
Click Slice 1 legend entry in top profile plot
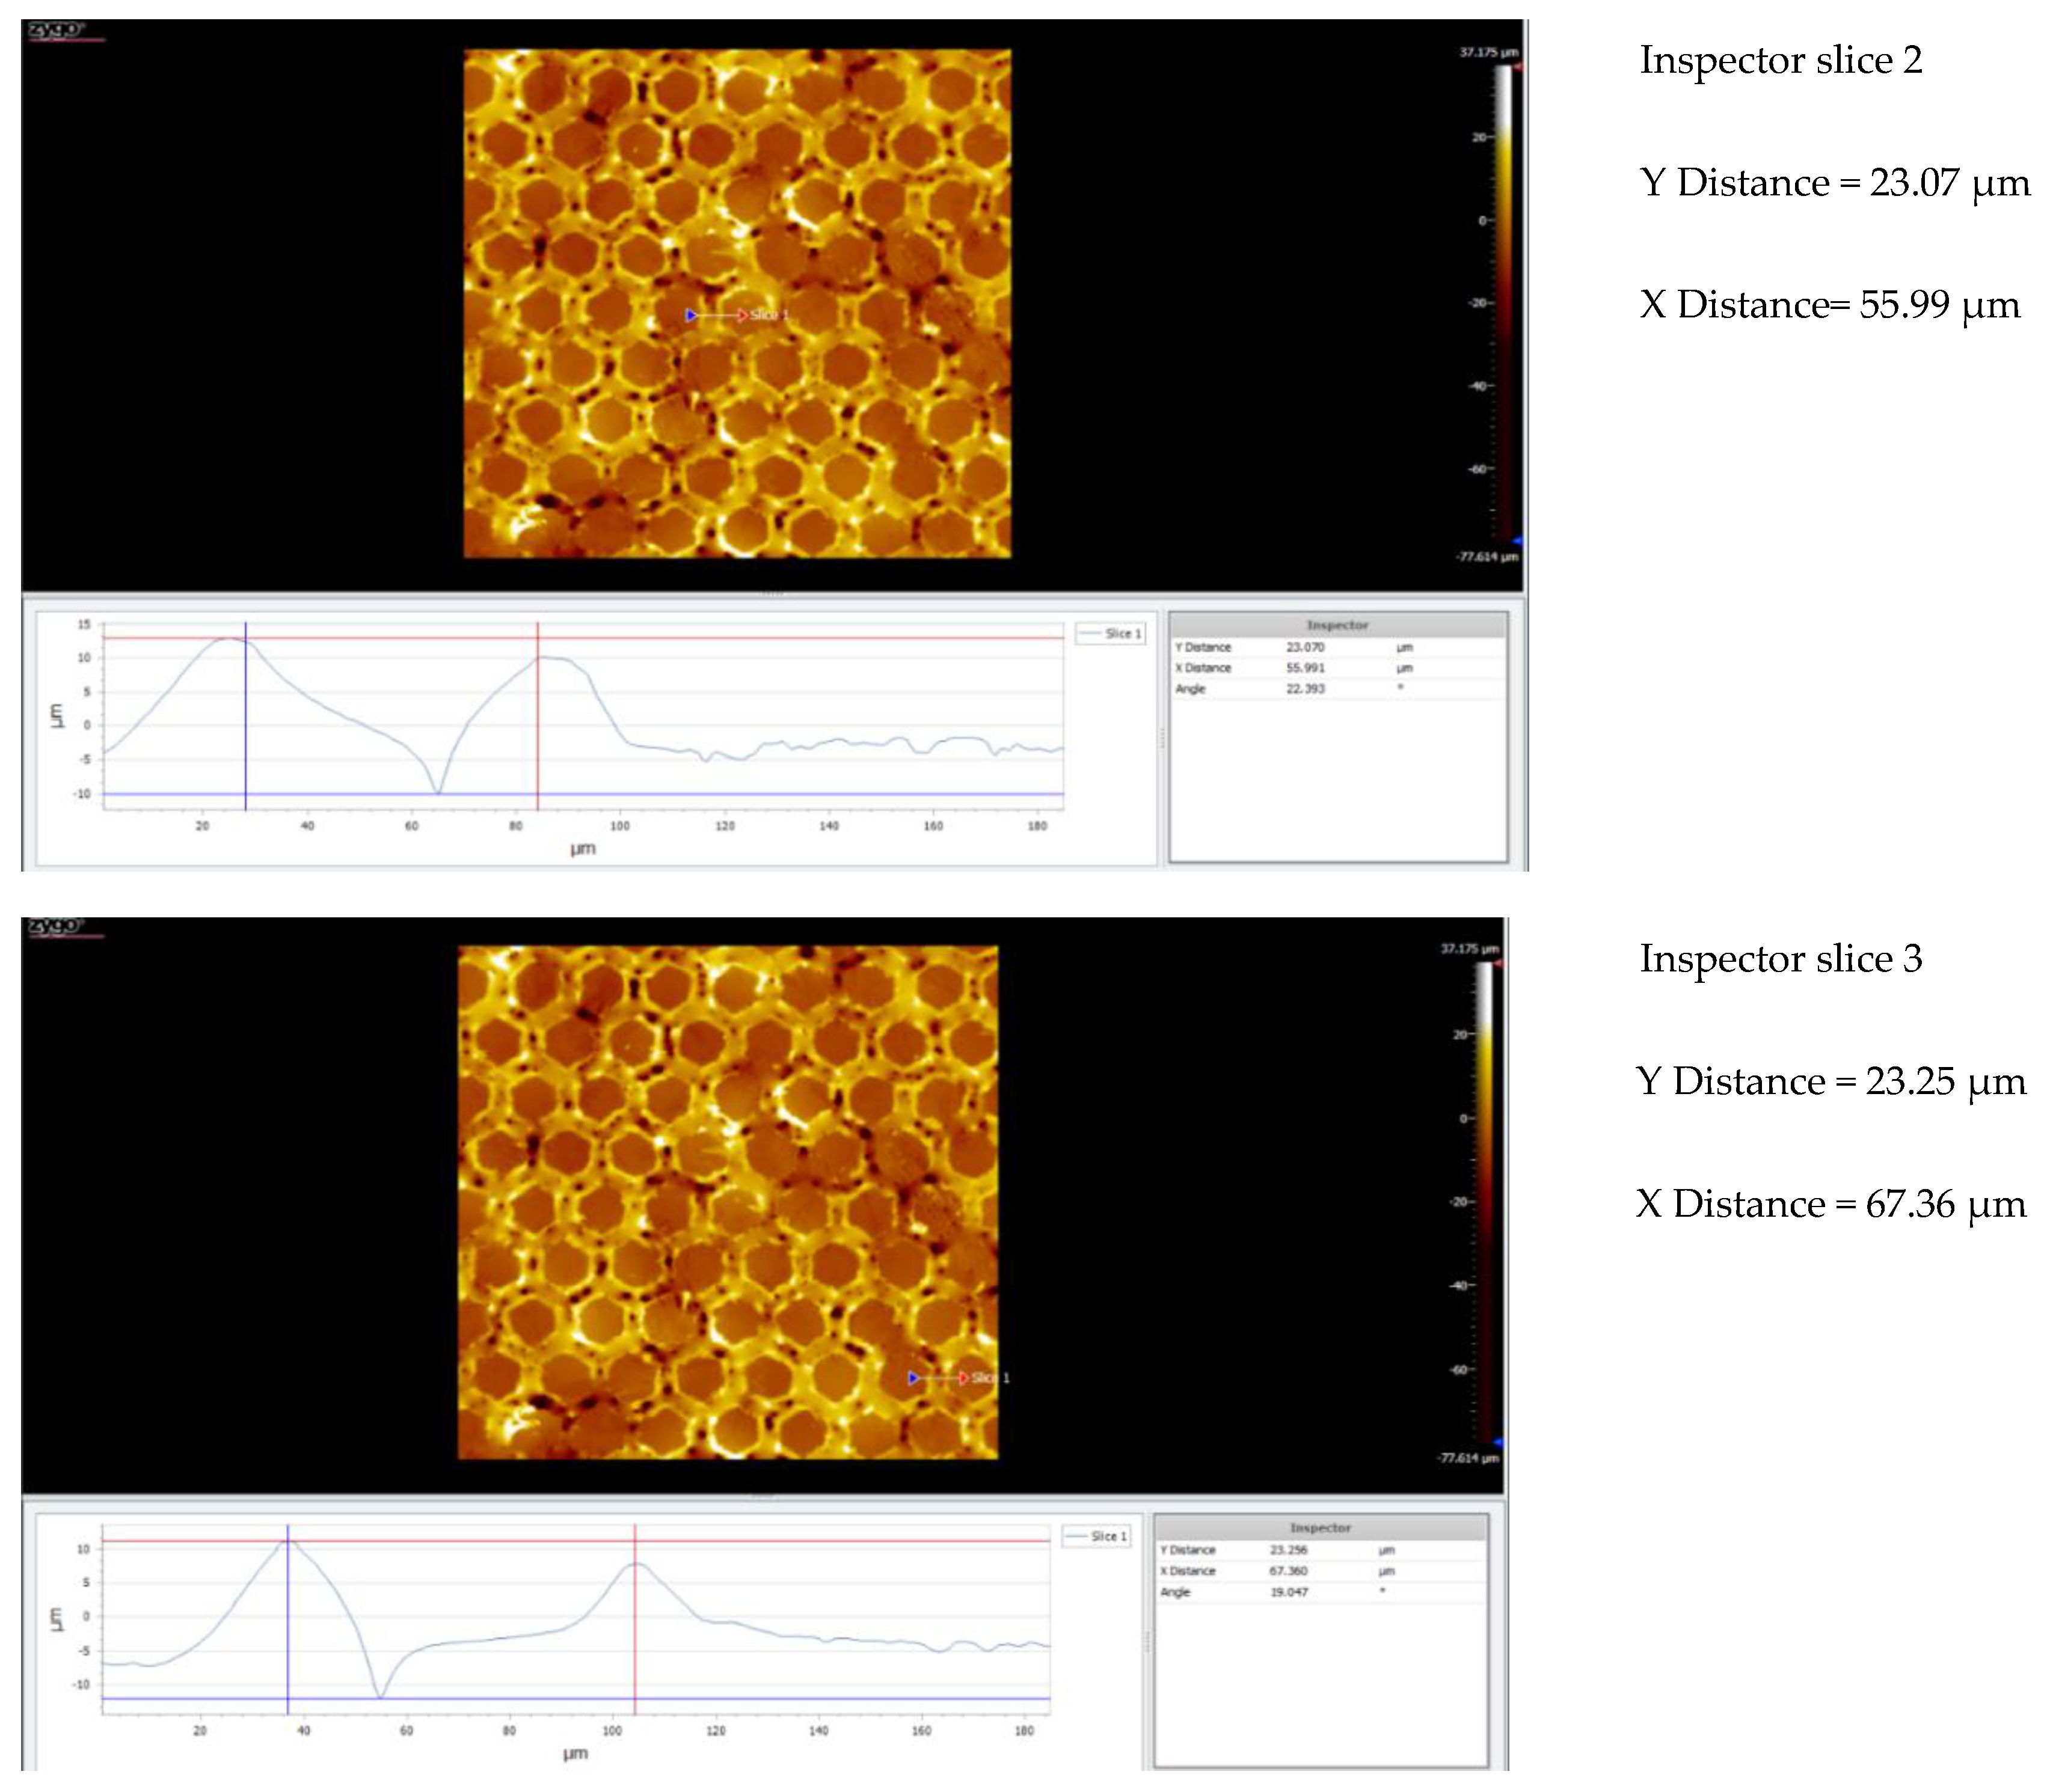point(1109,633)
